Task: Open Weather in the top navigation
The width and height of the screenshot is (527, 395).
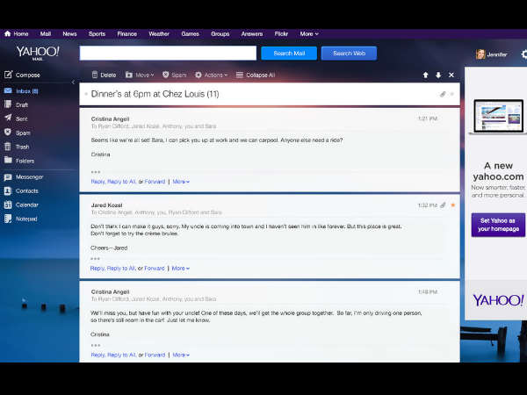Action: point(159,33)
